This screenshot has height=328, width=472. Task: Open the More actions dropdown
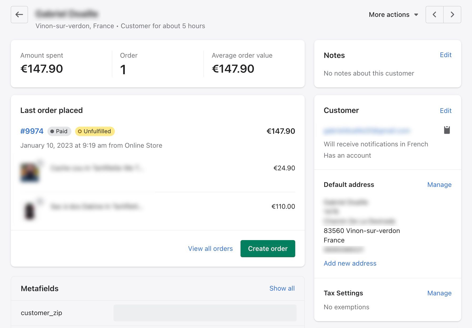click(393, 14)
